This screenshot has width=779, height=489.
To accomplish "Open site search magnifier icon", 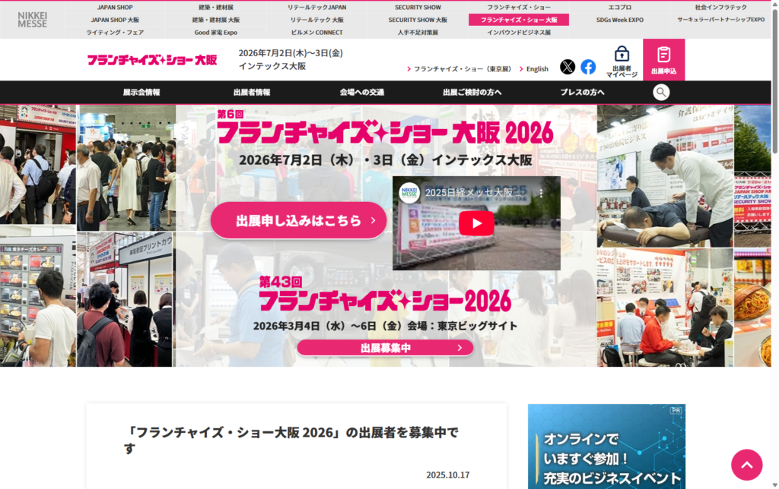I will coord(661,92).
